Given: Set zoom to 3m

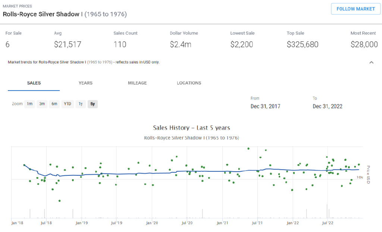Looking at the screenshot, I should click(42, 104).
